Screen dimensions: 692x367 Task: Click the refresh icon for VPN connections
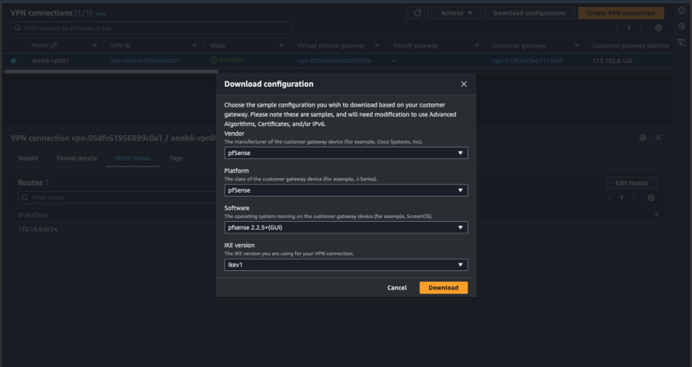point(417,13)
